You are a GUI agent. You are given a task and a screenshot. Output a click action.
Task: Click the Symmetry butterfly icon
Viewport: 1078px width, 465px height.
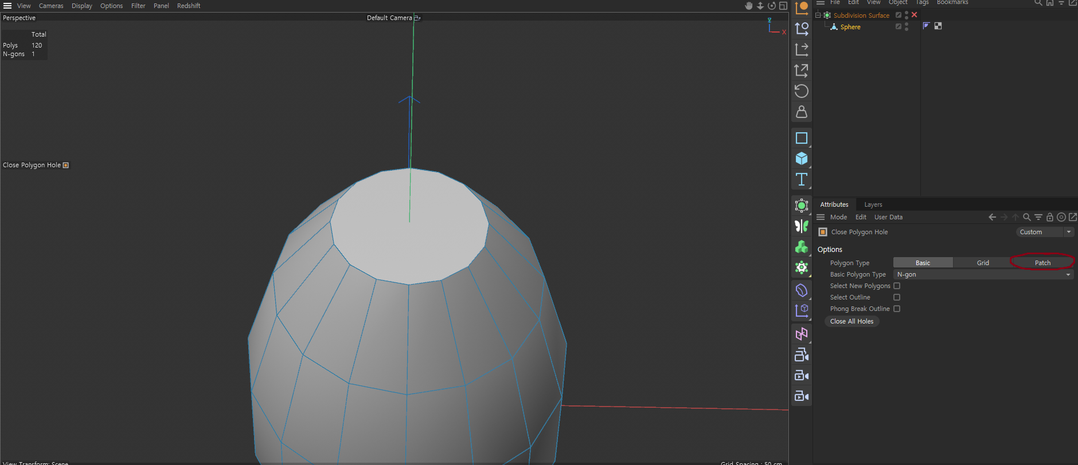[802, 226]
